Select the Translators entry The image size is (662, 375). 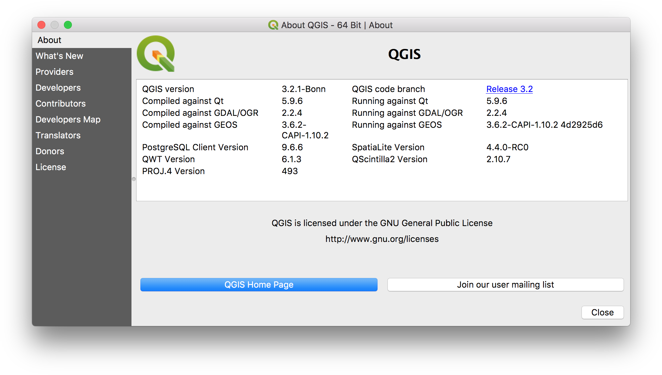coord(58,135)
